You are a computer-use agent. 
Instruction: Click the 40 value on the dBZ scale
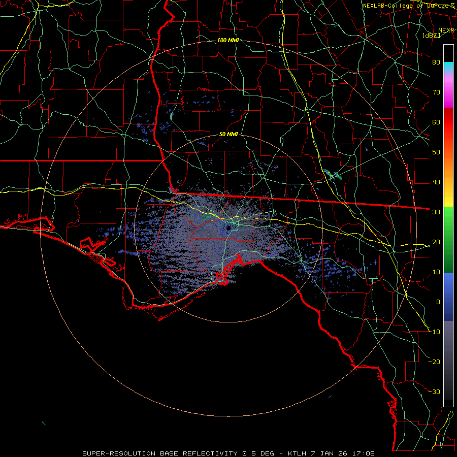(436, 182)
